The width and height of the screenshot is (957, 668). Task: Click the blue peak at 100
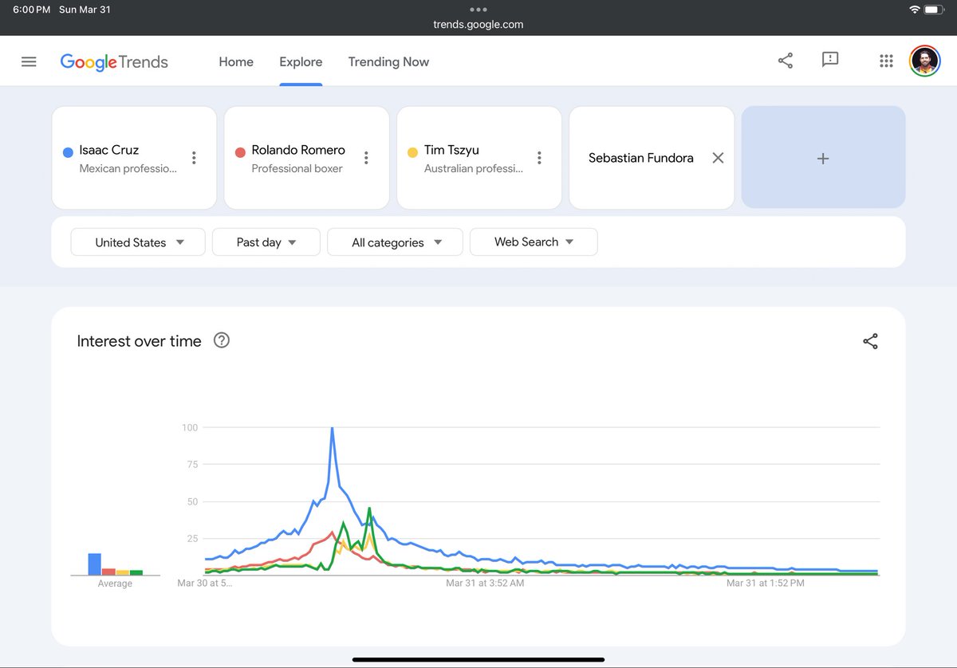click(x=332, y=429)
